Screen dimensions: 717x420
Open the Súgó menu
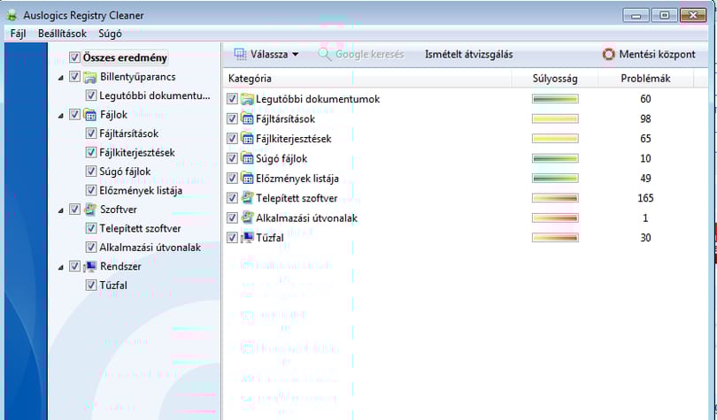point(110,34)
